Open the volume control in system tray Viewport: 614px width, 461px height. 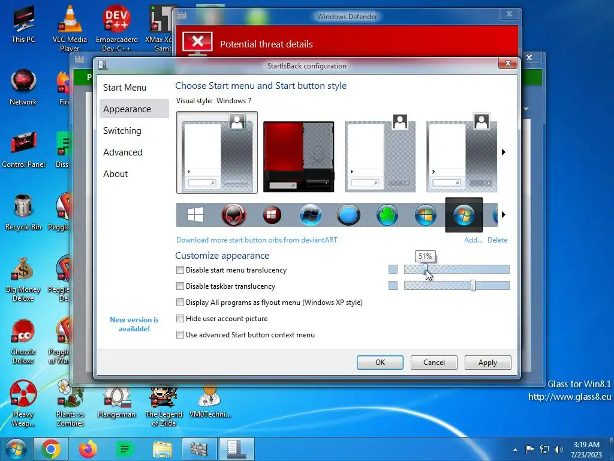pos(559,450)
